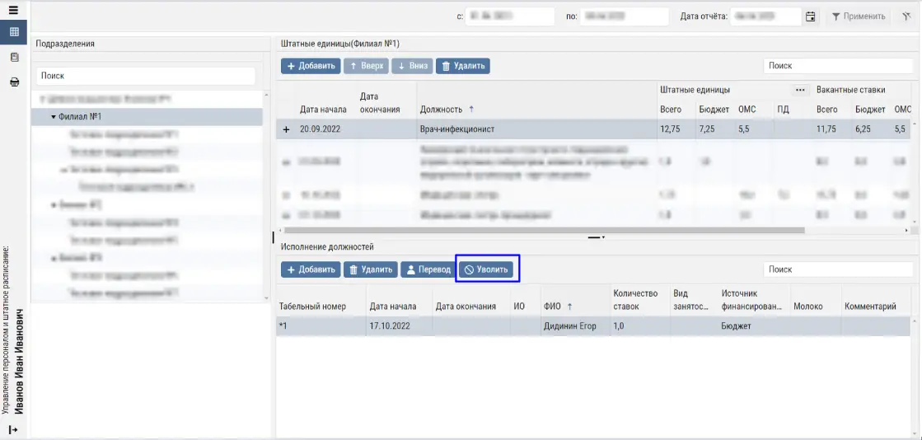Sort by the Должность column header
Image resolution: width=922 pixels, height=440 pixels.
[x=447, y=110]
